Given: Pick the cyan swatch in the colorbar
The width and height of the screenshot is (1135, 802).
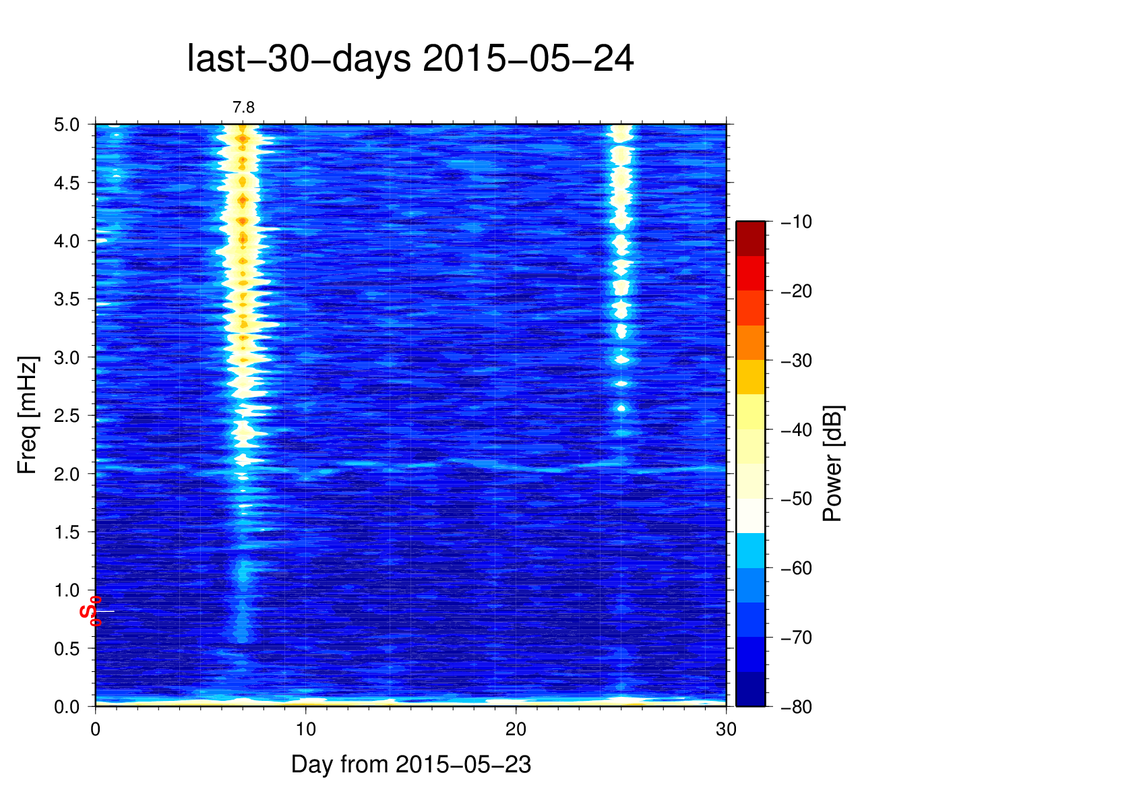Looking at the screenshot, I should click(x=750, y=550).
